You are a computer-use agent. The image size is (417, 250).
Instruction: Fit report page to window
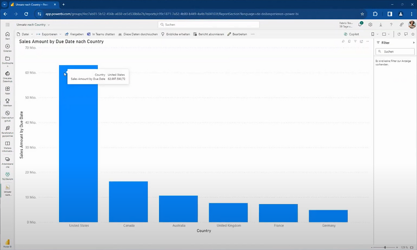point(412,247)
